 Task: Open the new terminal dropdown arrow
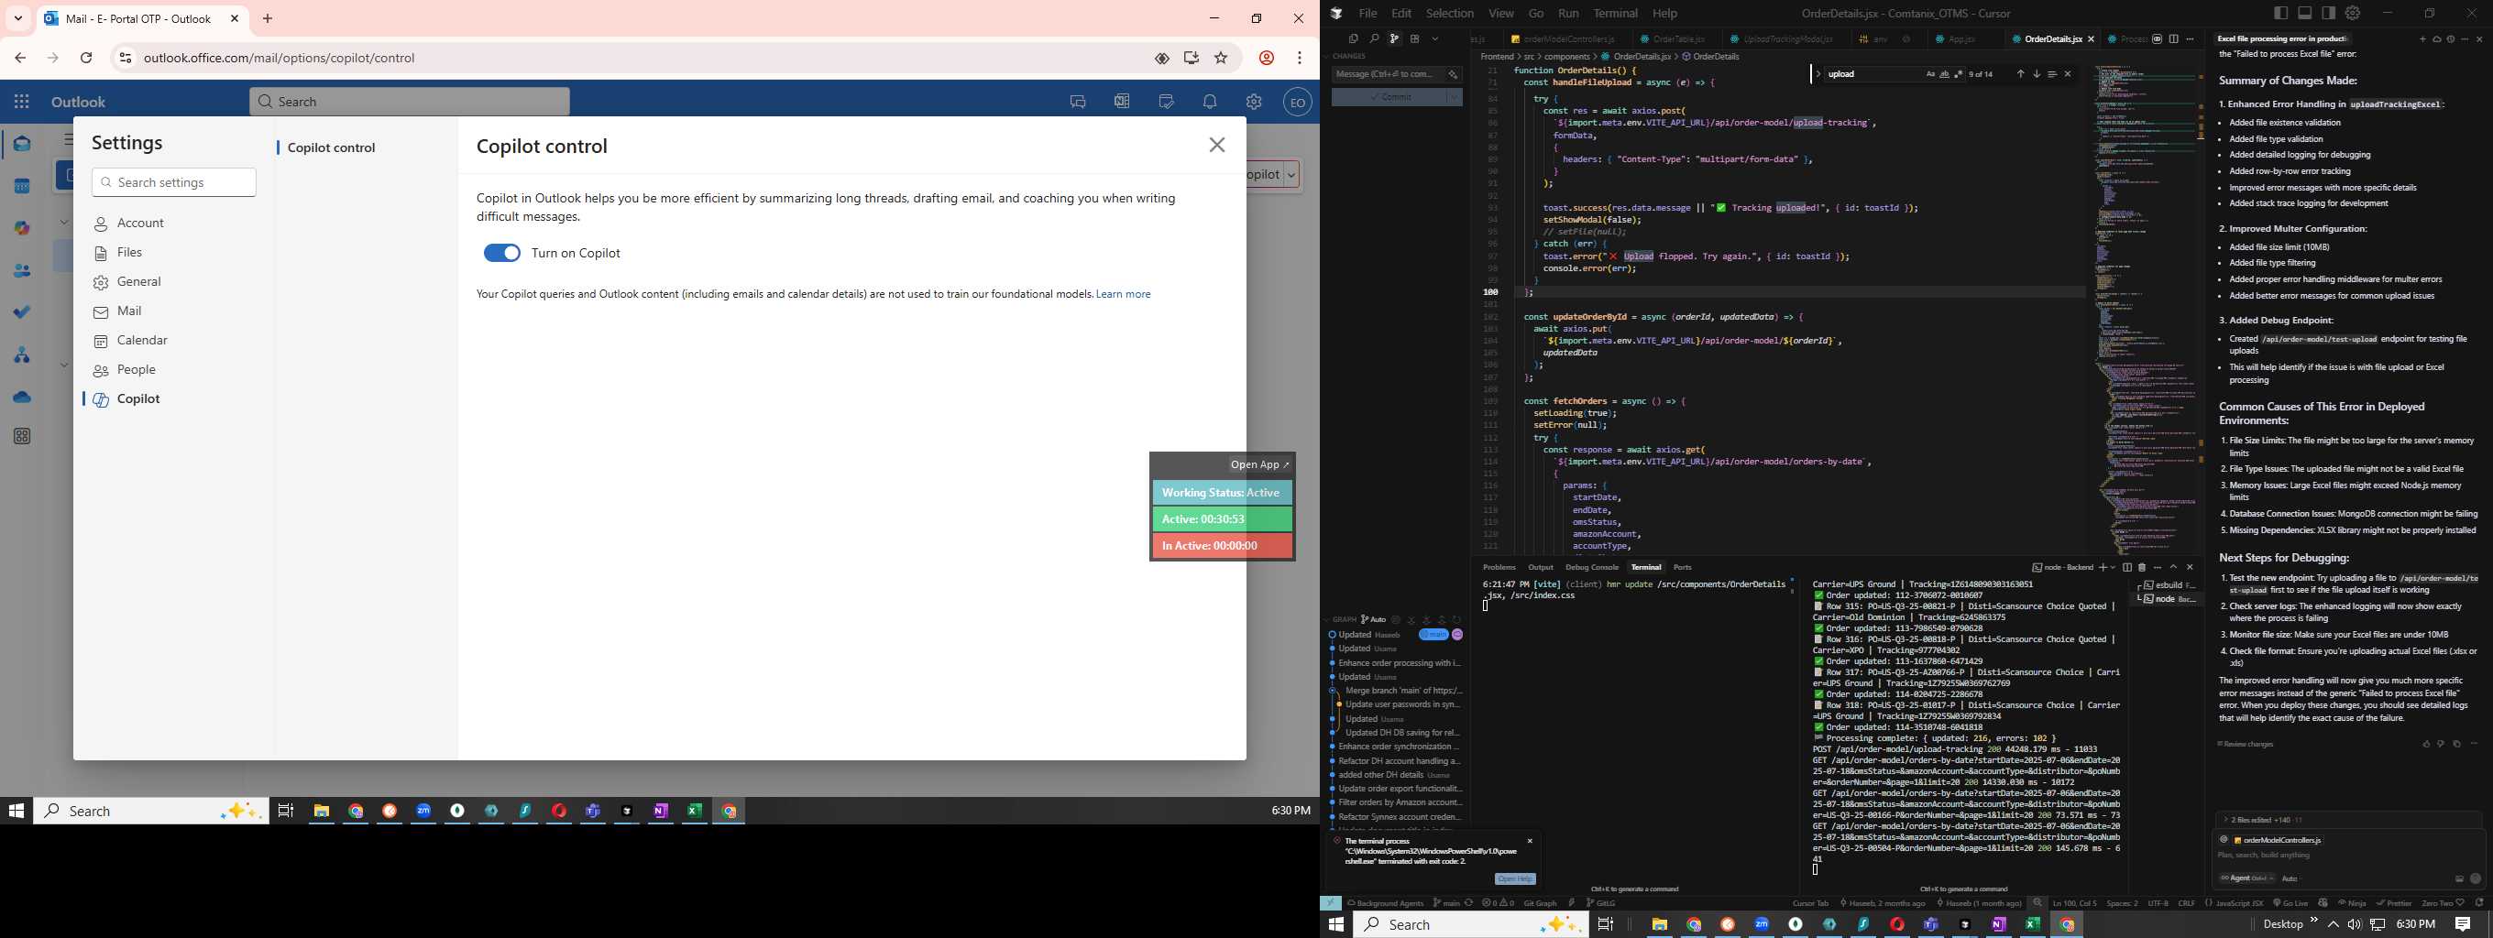click(2113, 568)
